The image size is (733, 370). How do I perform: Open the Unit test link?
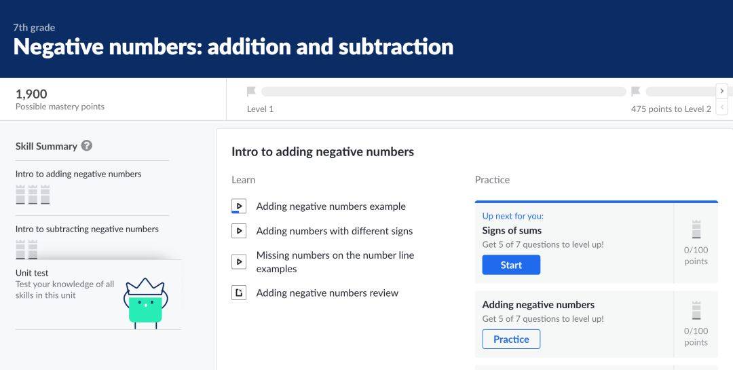tap(32, 273)
